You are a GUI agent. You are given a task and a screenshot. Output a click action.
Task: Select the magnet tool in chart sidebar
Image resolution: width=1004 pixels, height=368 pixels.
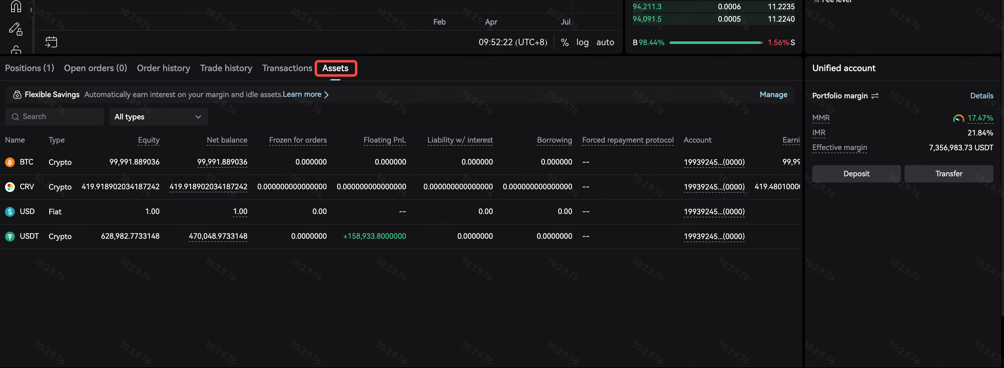tap(15, 6)
